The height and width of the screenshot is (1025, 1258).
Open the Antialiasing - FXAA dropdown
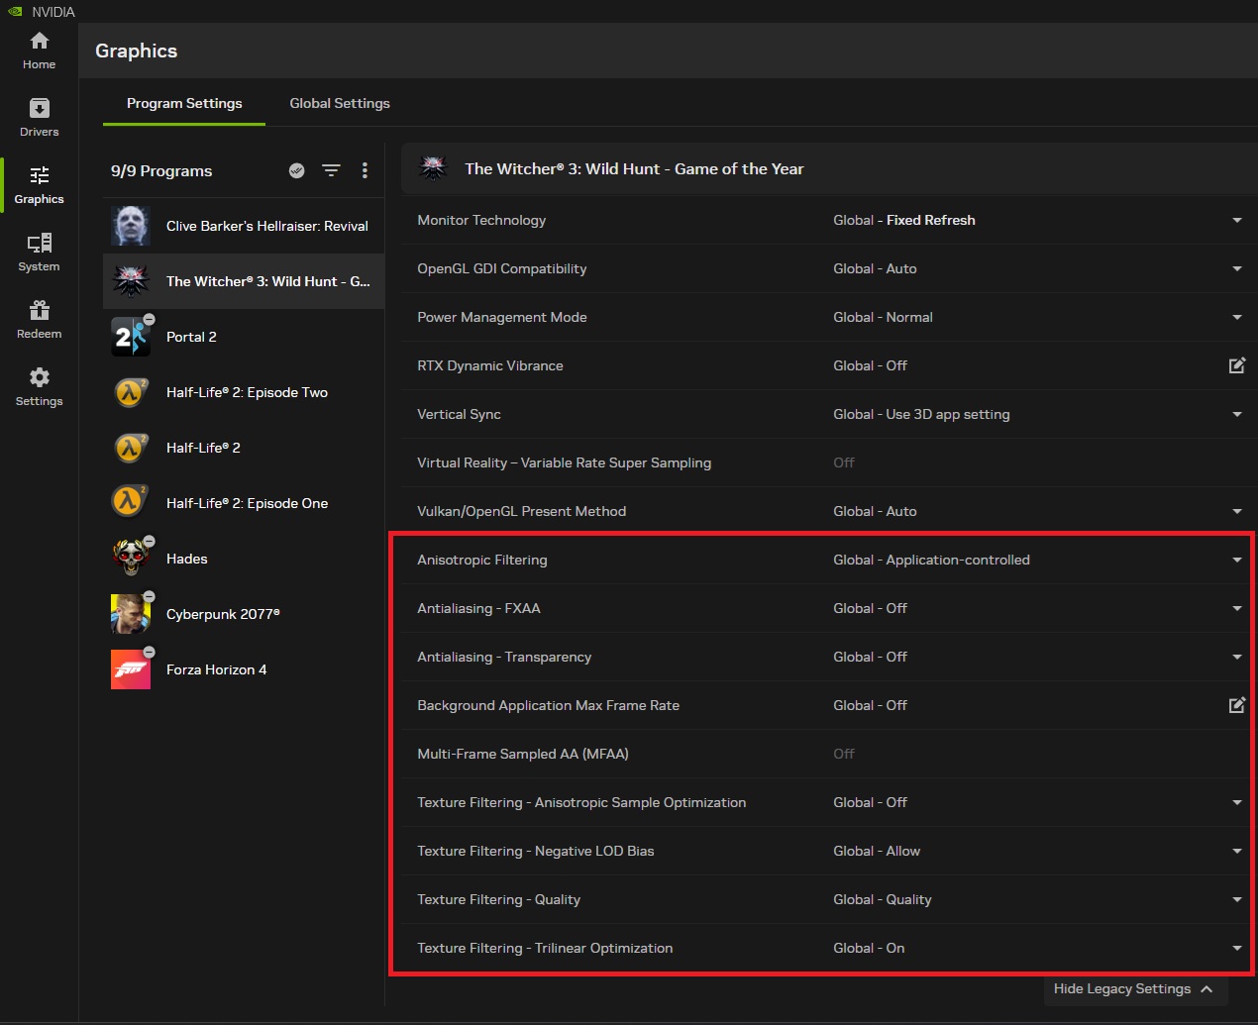[x=1237, y=608]
